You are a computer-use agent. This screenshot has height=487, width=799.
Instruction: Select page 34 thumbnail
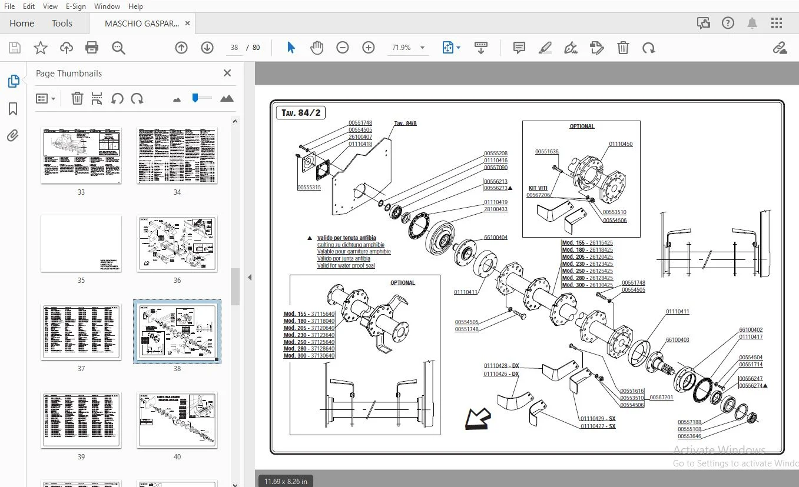[x=177, y=156]
